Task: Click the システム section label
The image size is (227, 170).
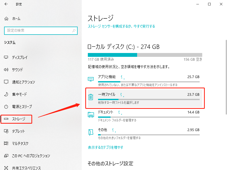Action: pyautogui.click(x=10, y=42)
